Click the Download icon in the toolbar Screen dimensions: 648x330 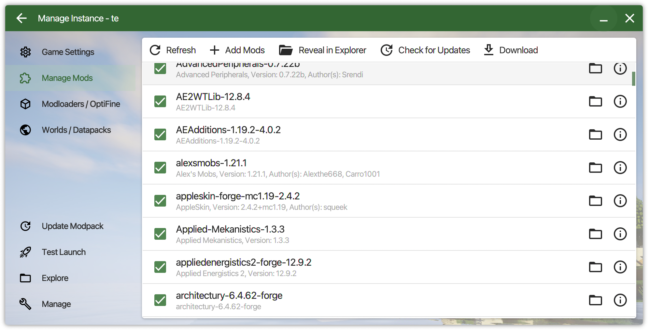tap(488, 50)
